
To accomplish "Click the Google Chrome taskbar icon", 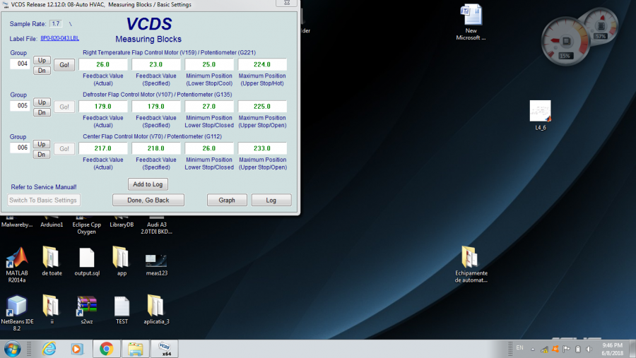I will [106, 348].
